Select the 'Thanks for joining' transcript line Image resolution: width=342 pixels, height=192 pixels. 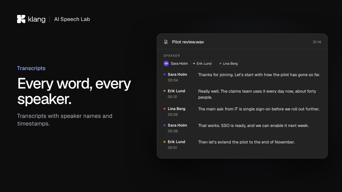(259, 75)
